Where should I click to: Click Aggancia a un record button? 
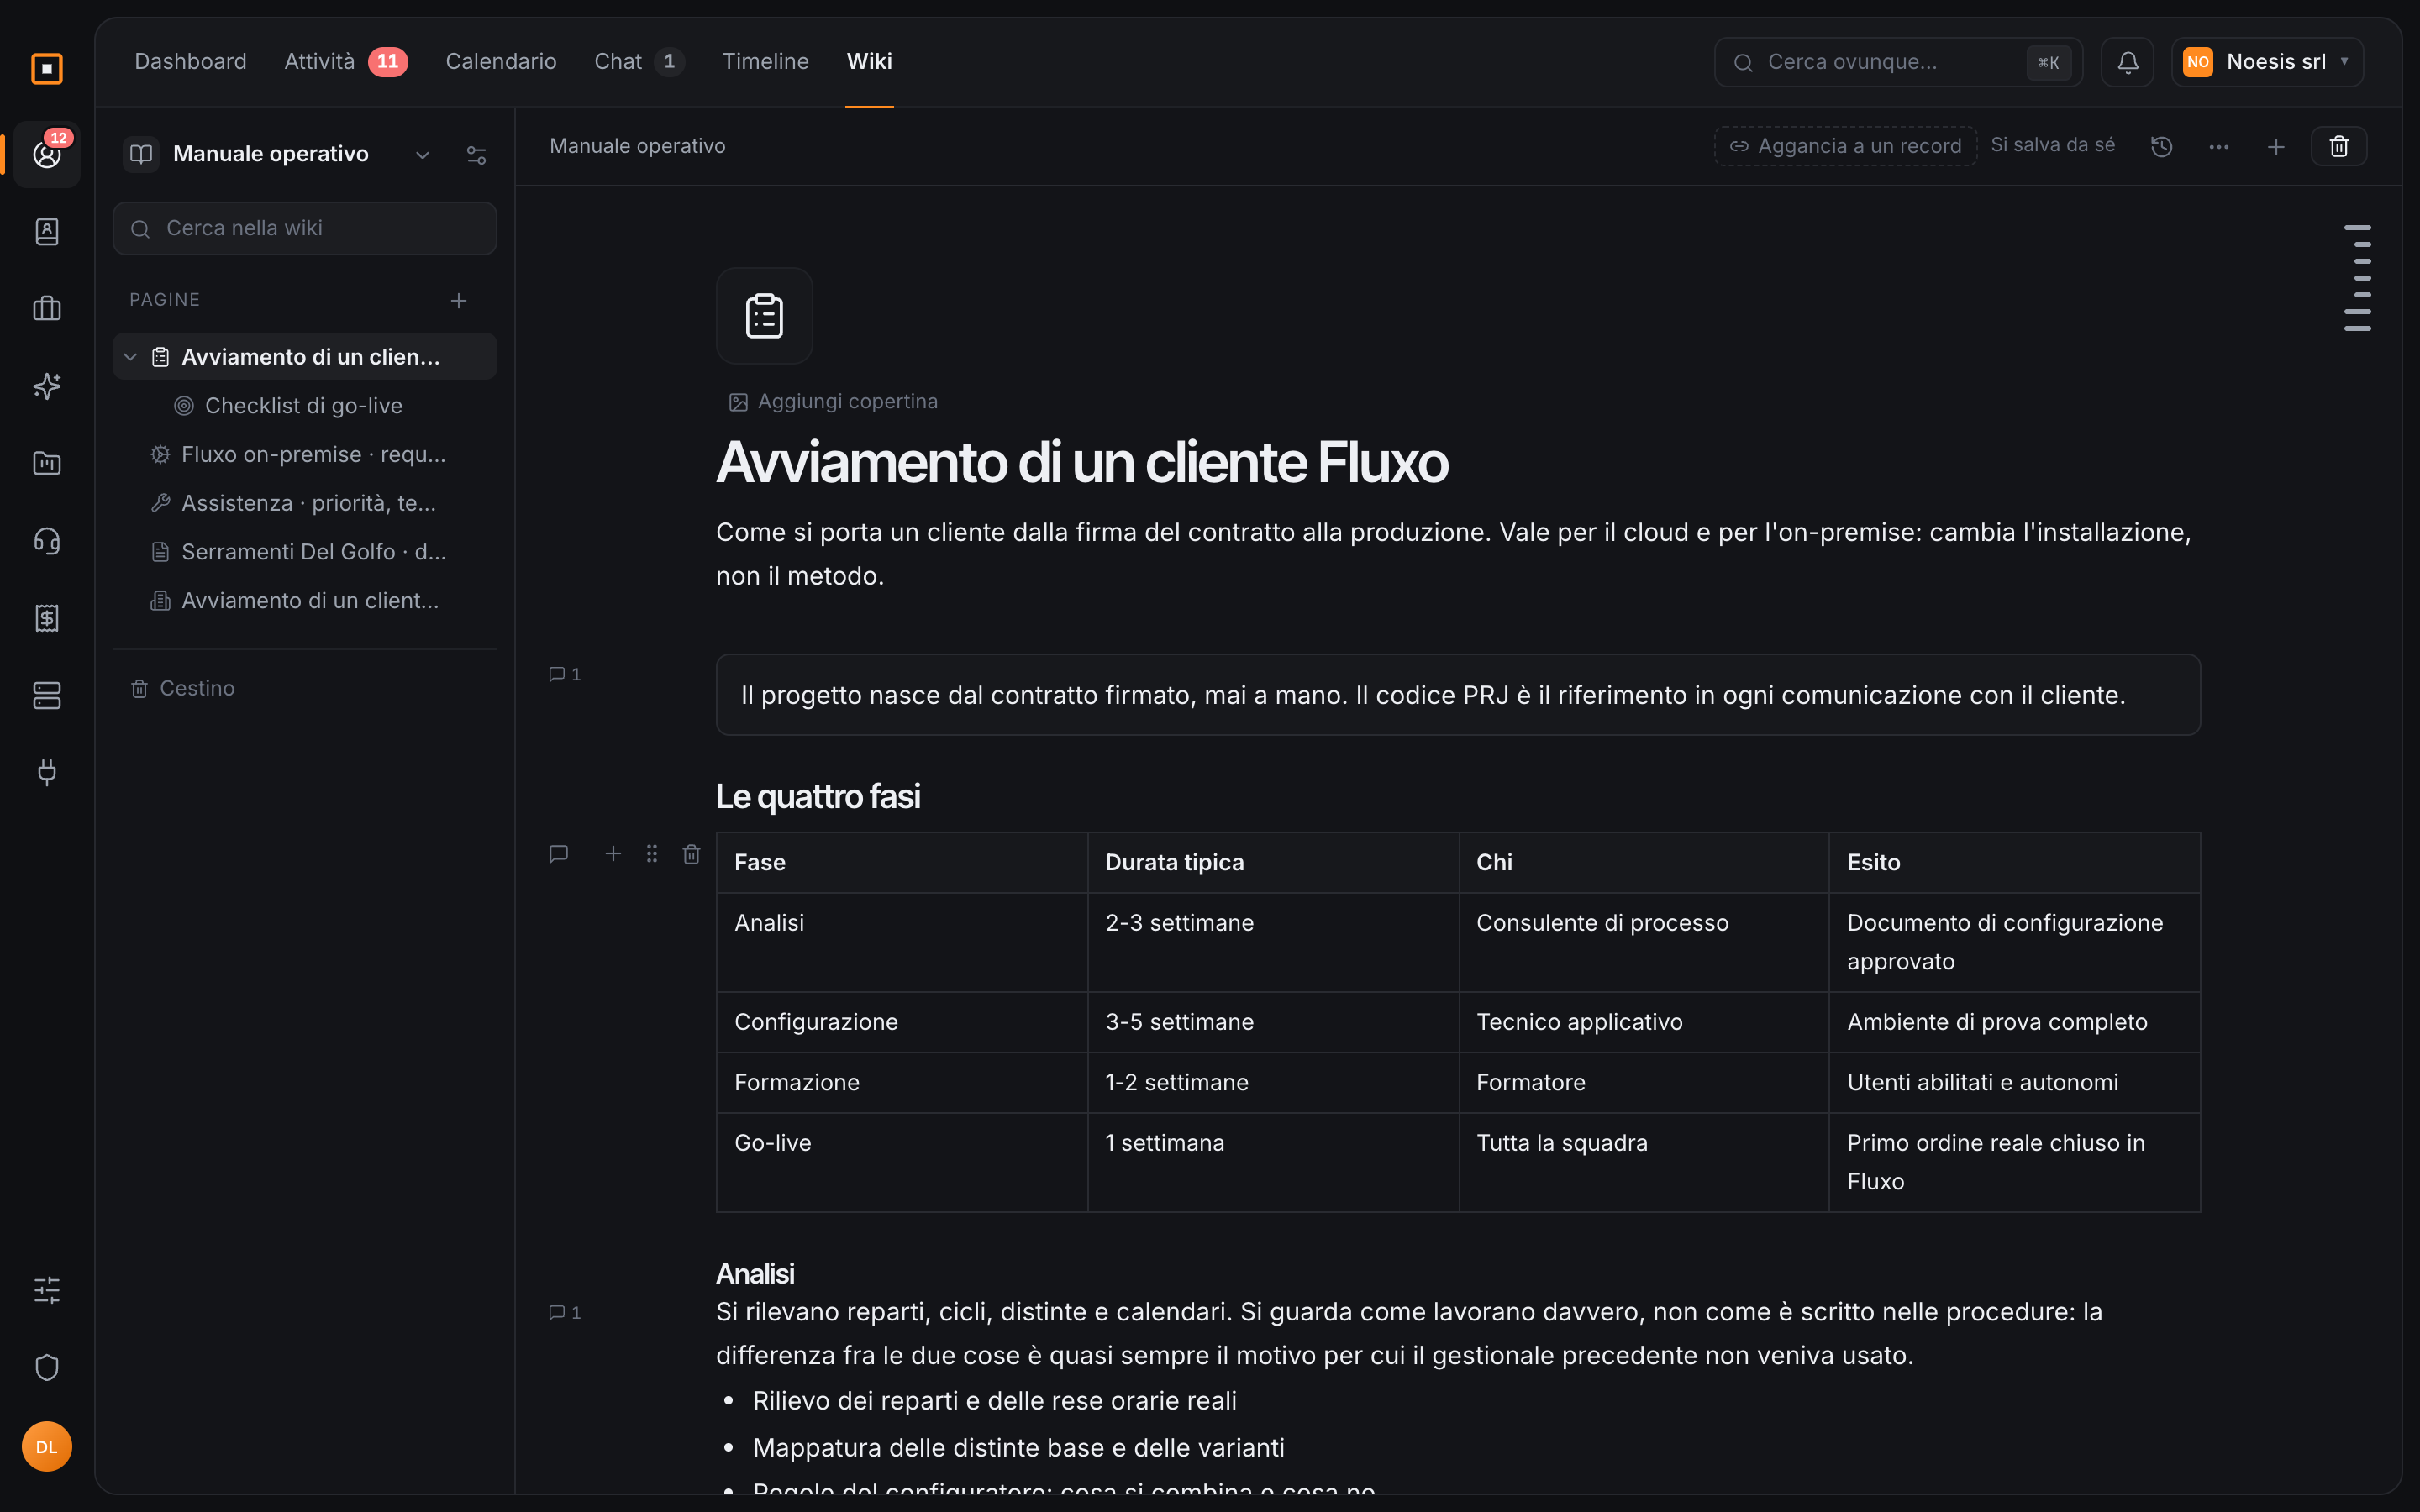[x=1845, y=146]
